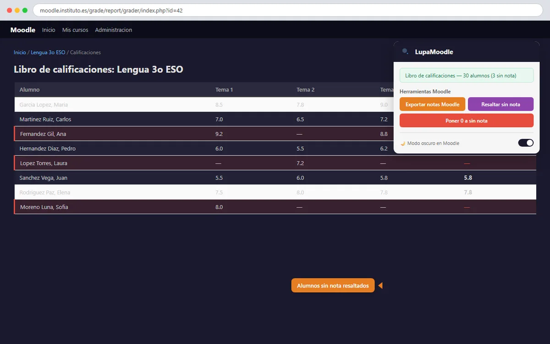Viewport: 550px width, 344px height.
Task: Click Garcia Lopez's Tema 2 grade 7.8
Action: [x=300, y=105]
